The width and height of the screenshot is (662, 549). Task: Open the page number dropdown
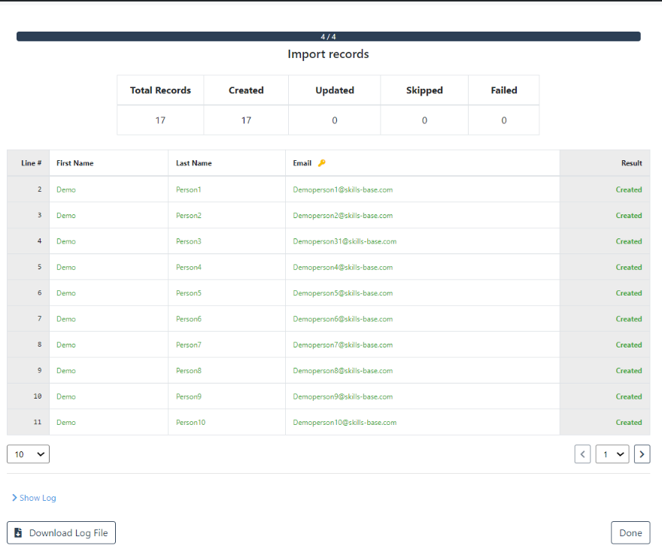[x=612, y=453]
